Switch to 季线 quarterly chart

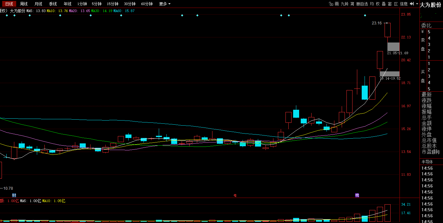point(53,4)
